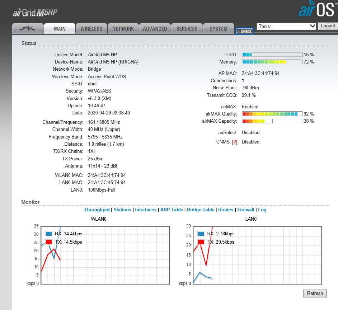This screenshot has height=310, width=338.
Task: Click the airMAX Capacity bar
Action: click(272, 121)
